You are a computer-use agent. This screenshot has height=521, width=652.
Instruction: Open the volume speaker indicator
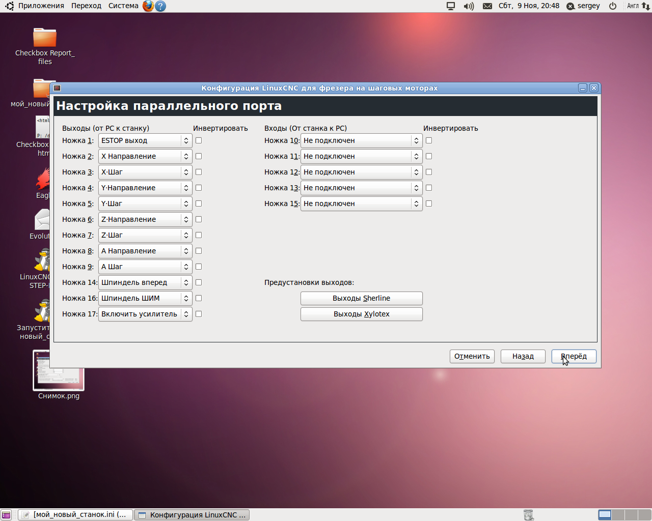point(469,6)
